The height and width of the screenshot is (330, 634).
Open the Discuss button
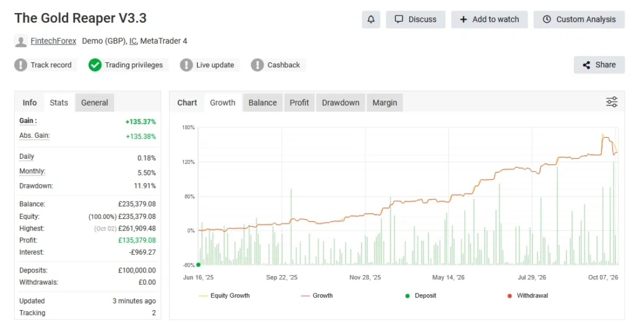click(x=415, y=19)
